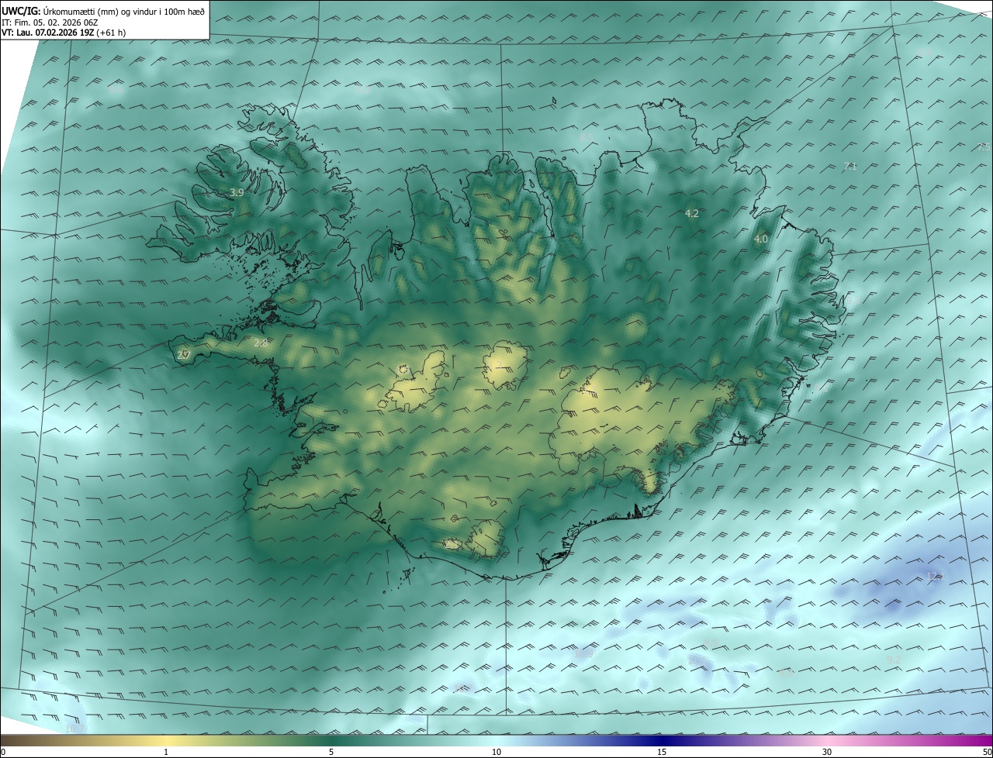Click the 15 tick on the color scale

[662, 753]
